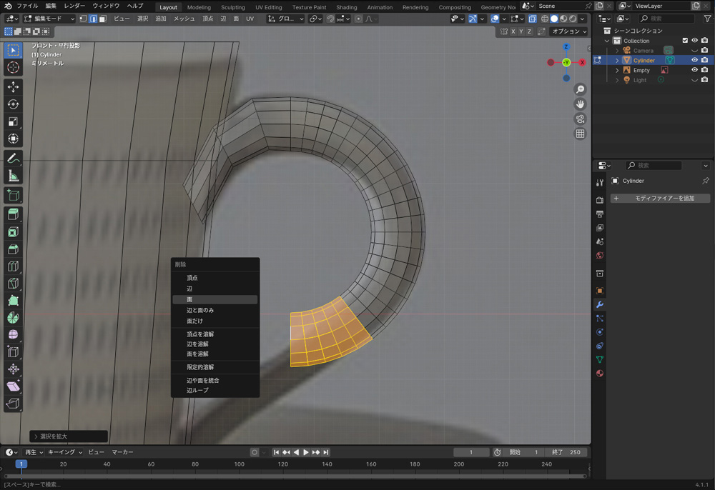The width and height of the screenshot is (715, 490).
Task: Switch to face select mode
Action: tap(102, 19)
